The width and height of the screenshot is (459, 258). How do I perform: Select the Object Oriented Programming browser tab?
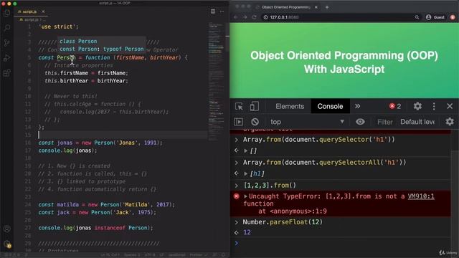(287, 7)
